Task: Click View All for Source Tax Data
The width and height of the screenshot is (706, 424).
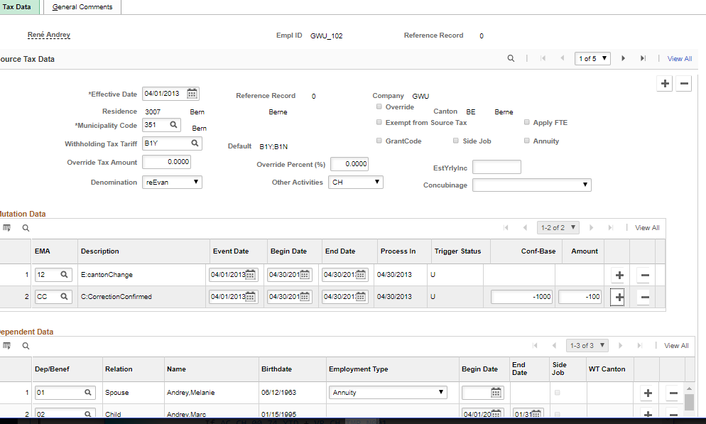Action: (680, 58)
